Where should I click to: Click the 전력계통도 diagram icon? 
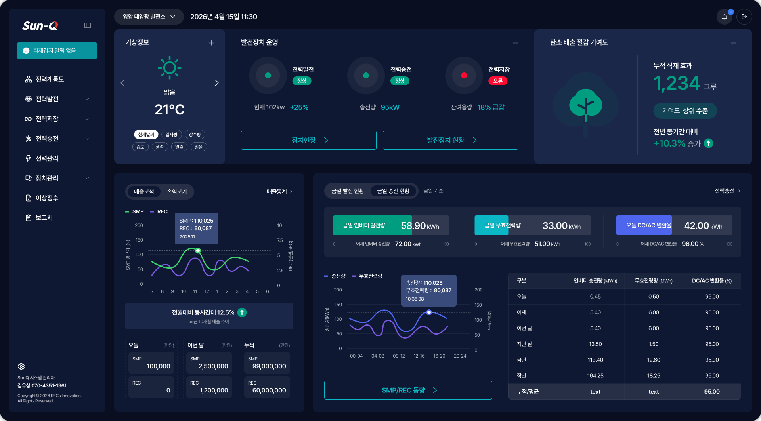[x=29, y=79]
